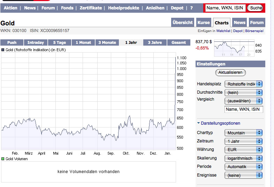Image resolution: width=274 pixels, height=187 pixels.
Task: Click the top Name, WKN, ISIN search field
Action: pos(225,8)
